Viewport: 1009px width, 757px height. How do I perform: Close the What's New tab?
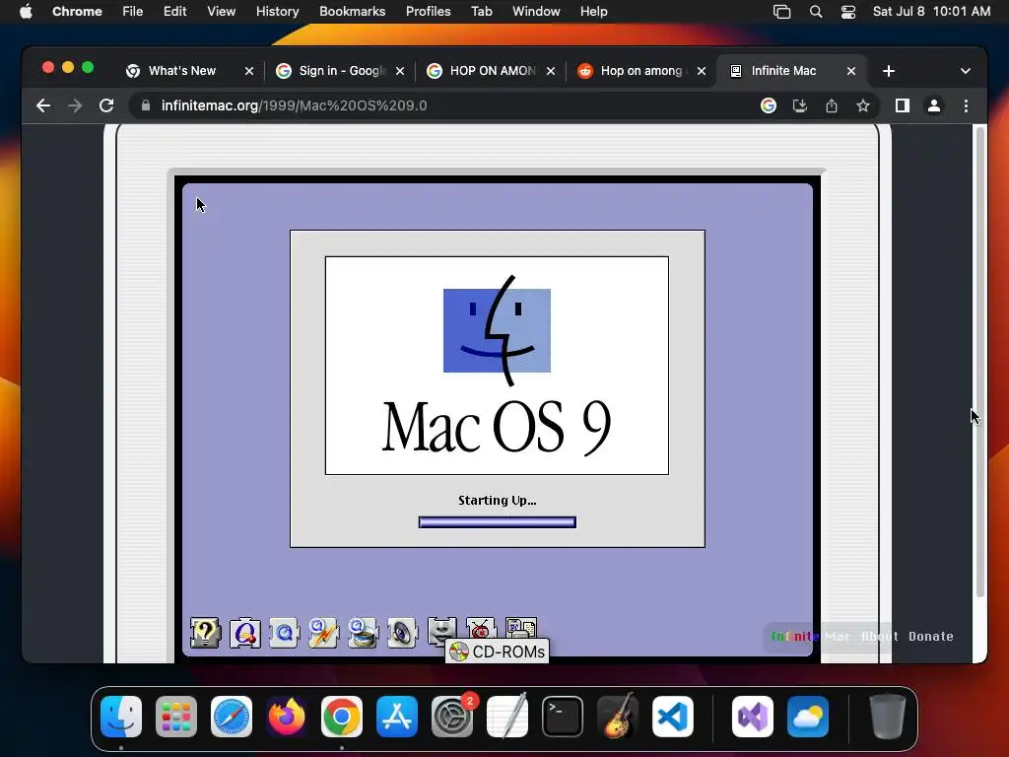(249, 71)
